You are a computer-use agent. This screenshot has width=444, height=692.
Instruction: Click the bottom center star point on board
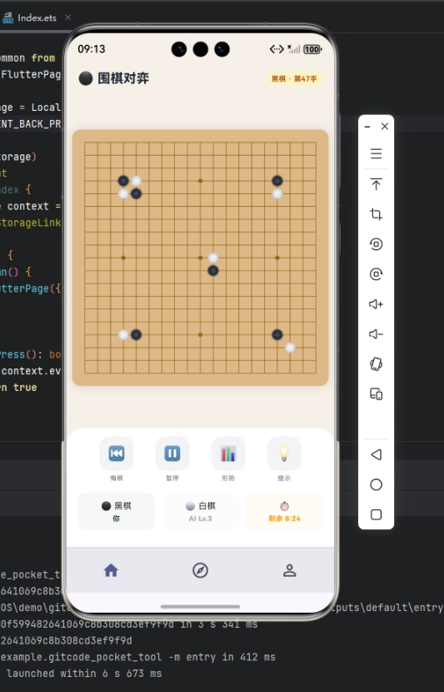200,334
